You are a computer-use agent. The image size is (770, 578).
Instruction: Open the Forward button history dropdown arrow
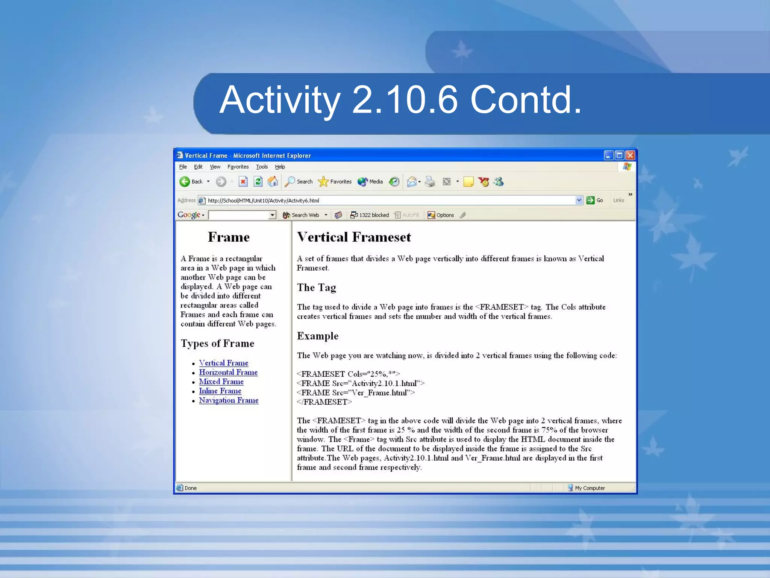pyautogui.click(x=232, y=182)
